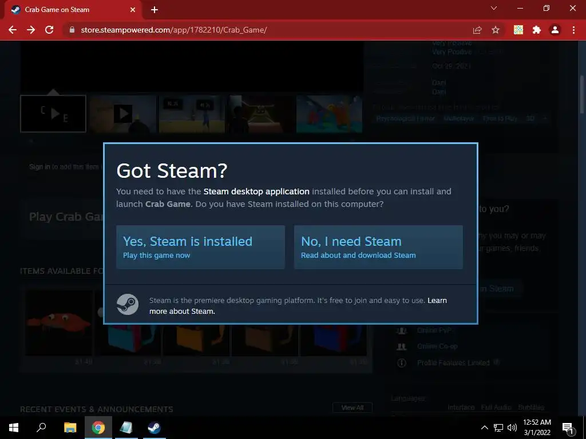586x439 pixels.
Task: Click the red crab item thumbnail
Action: pos(59,323)
